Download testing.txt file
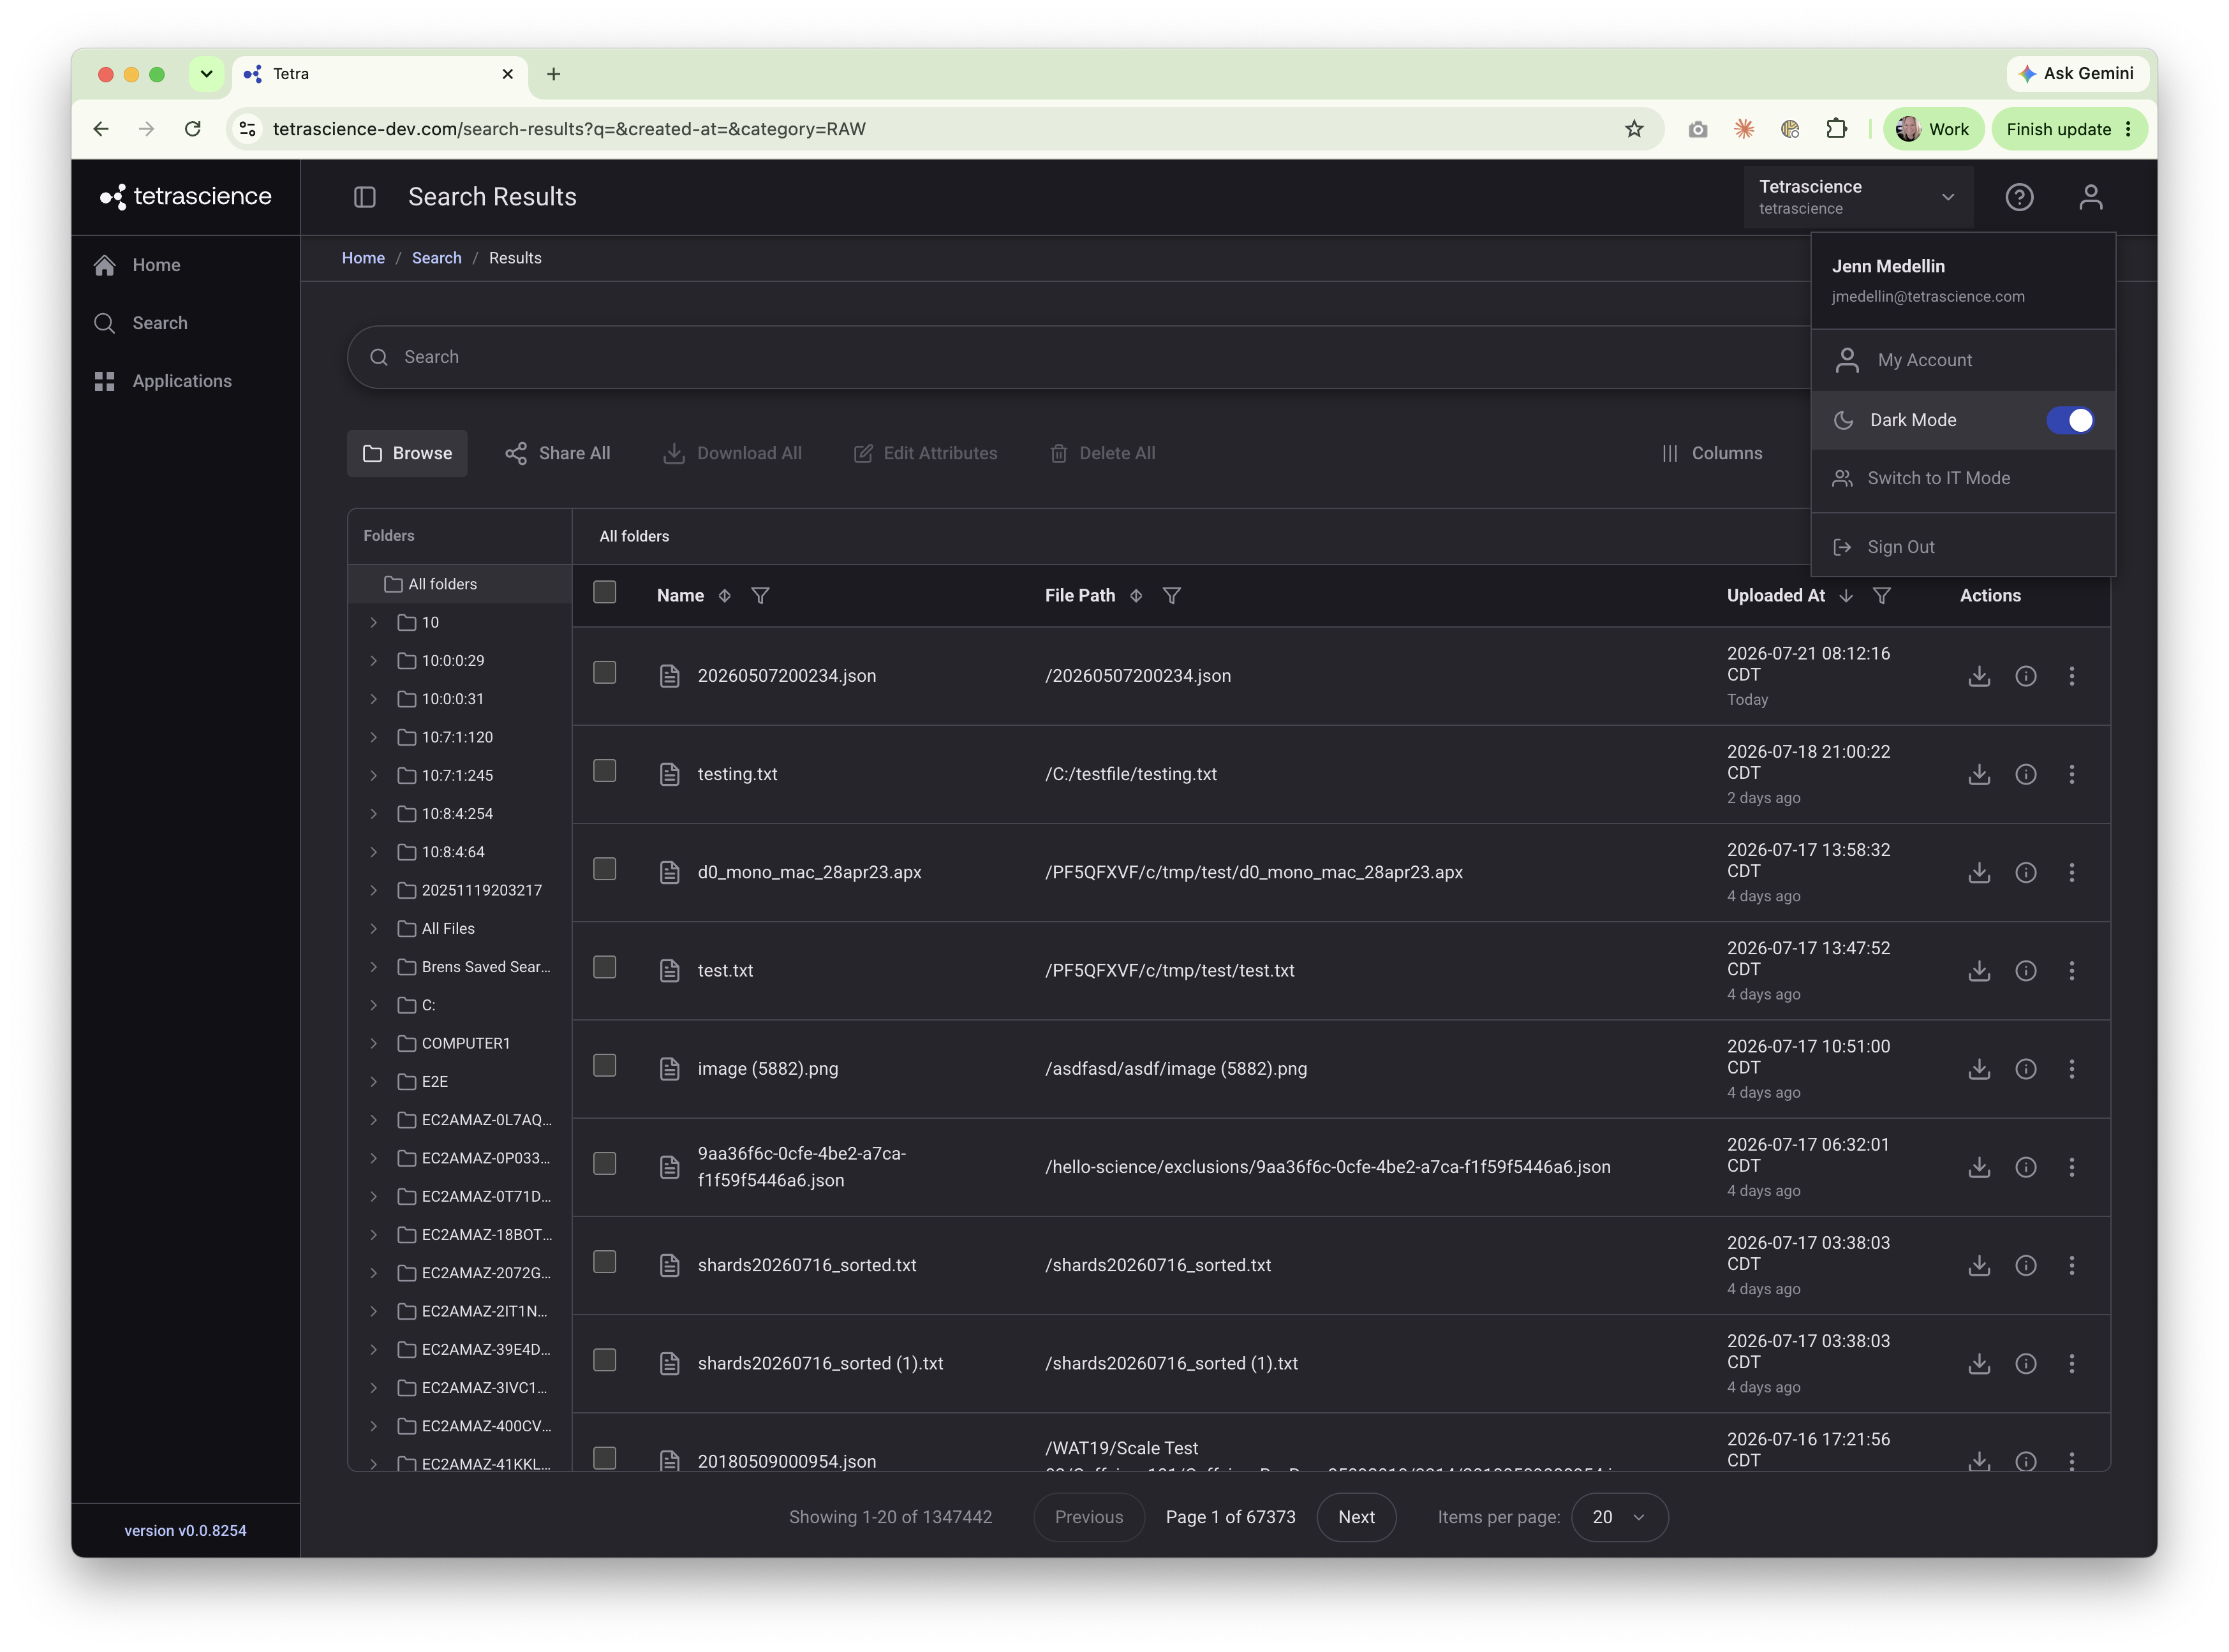The width and height of the screenshot is (2229, 1652). point(1978,774)
